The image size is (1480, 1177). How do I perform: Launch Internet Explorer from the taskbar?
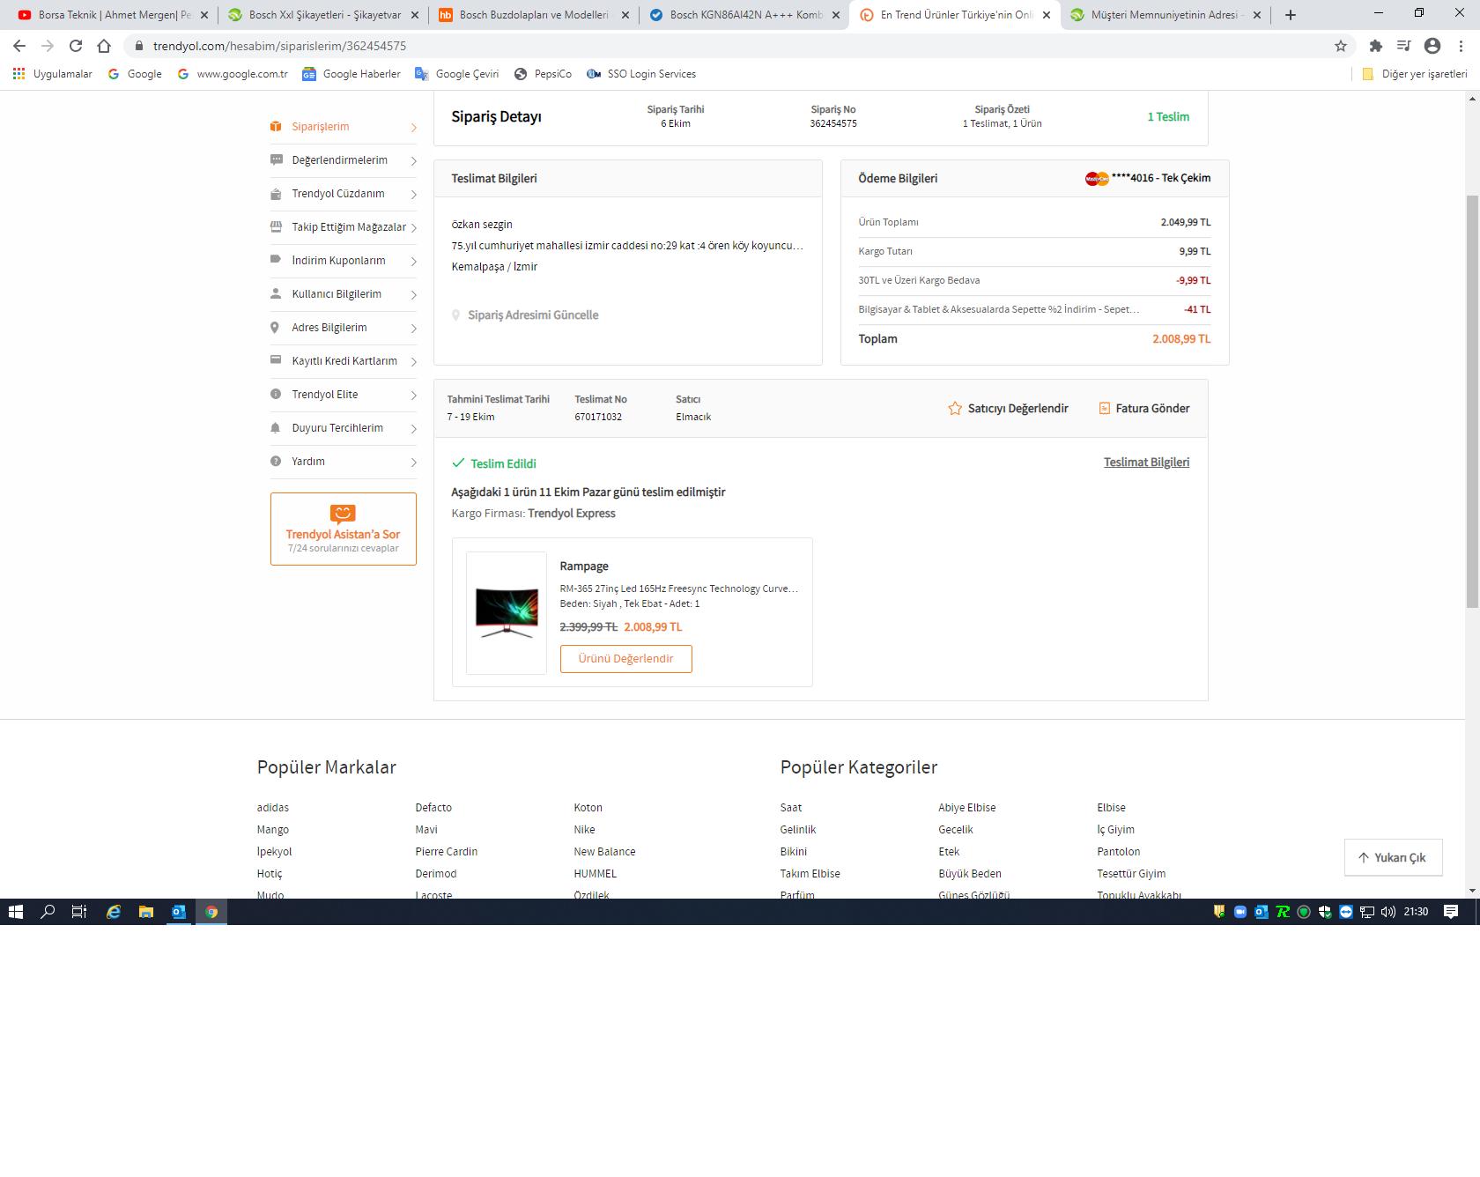point(113,912)
